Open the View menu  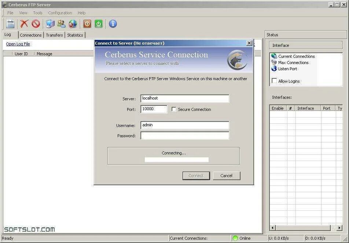tap(23, 13)
